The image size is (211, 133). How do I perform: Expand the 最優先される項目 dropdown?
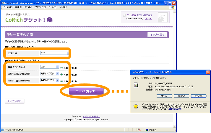tap(49, 67)
